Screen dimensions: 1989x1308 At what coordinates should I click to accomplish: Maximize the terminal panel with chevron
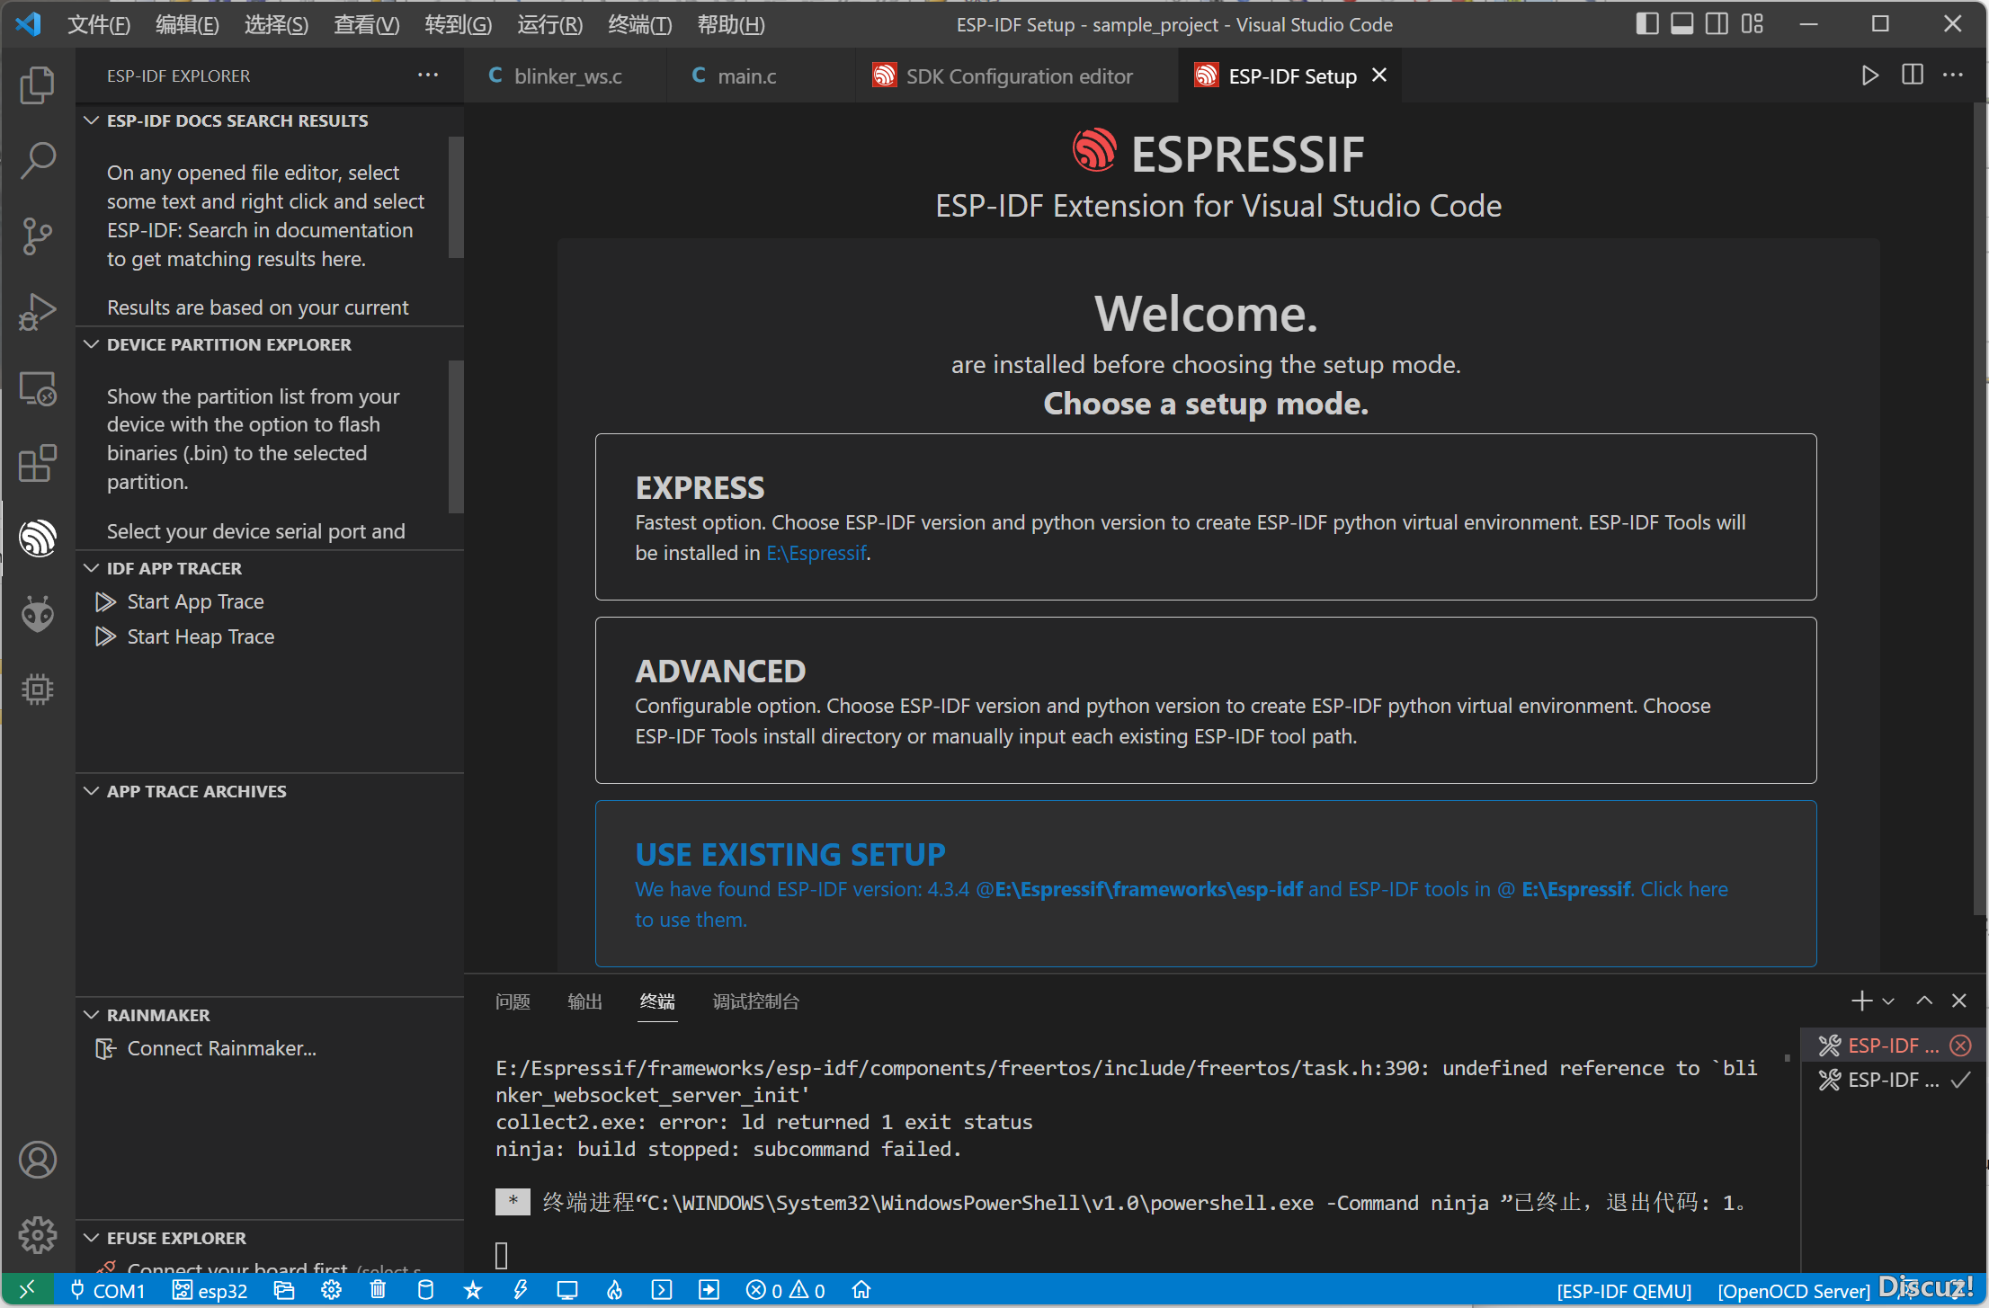pyautogui.click(x=1924, y=1001)
